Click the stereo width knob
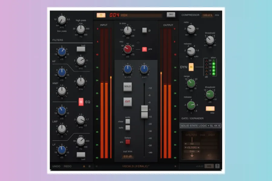Screen dimensions: 272x181 coord(128,70)
